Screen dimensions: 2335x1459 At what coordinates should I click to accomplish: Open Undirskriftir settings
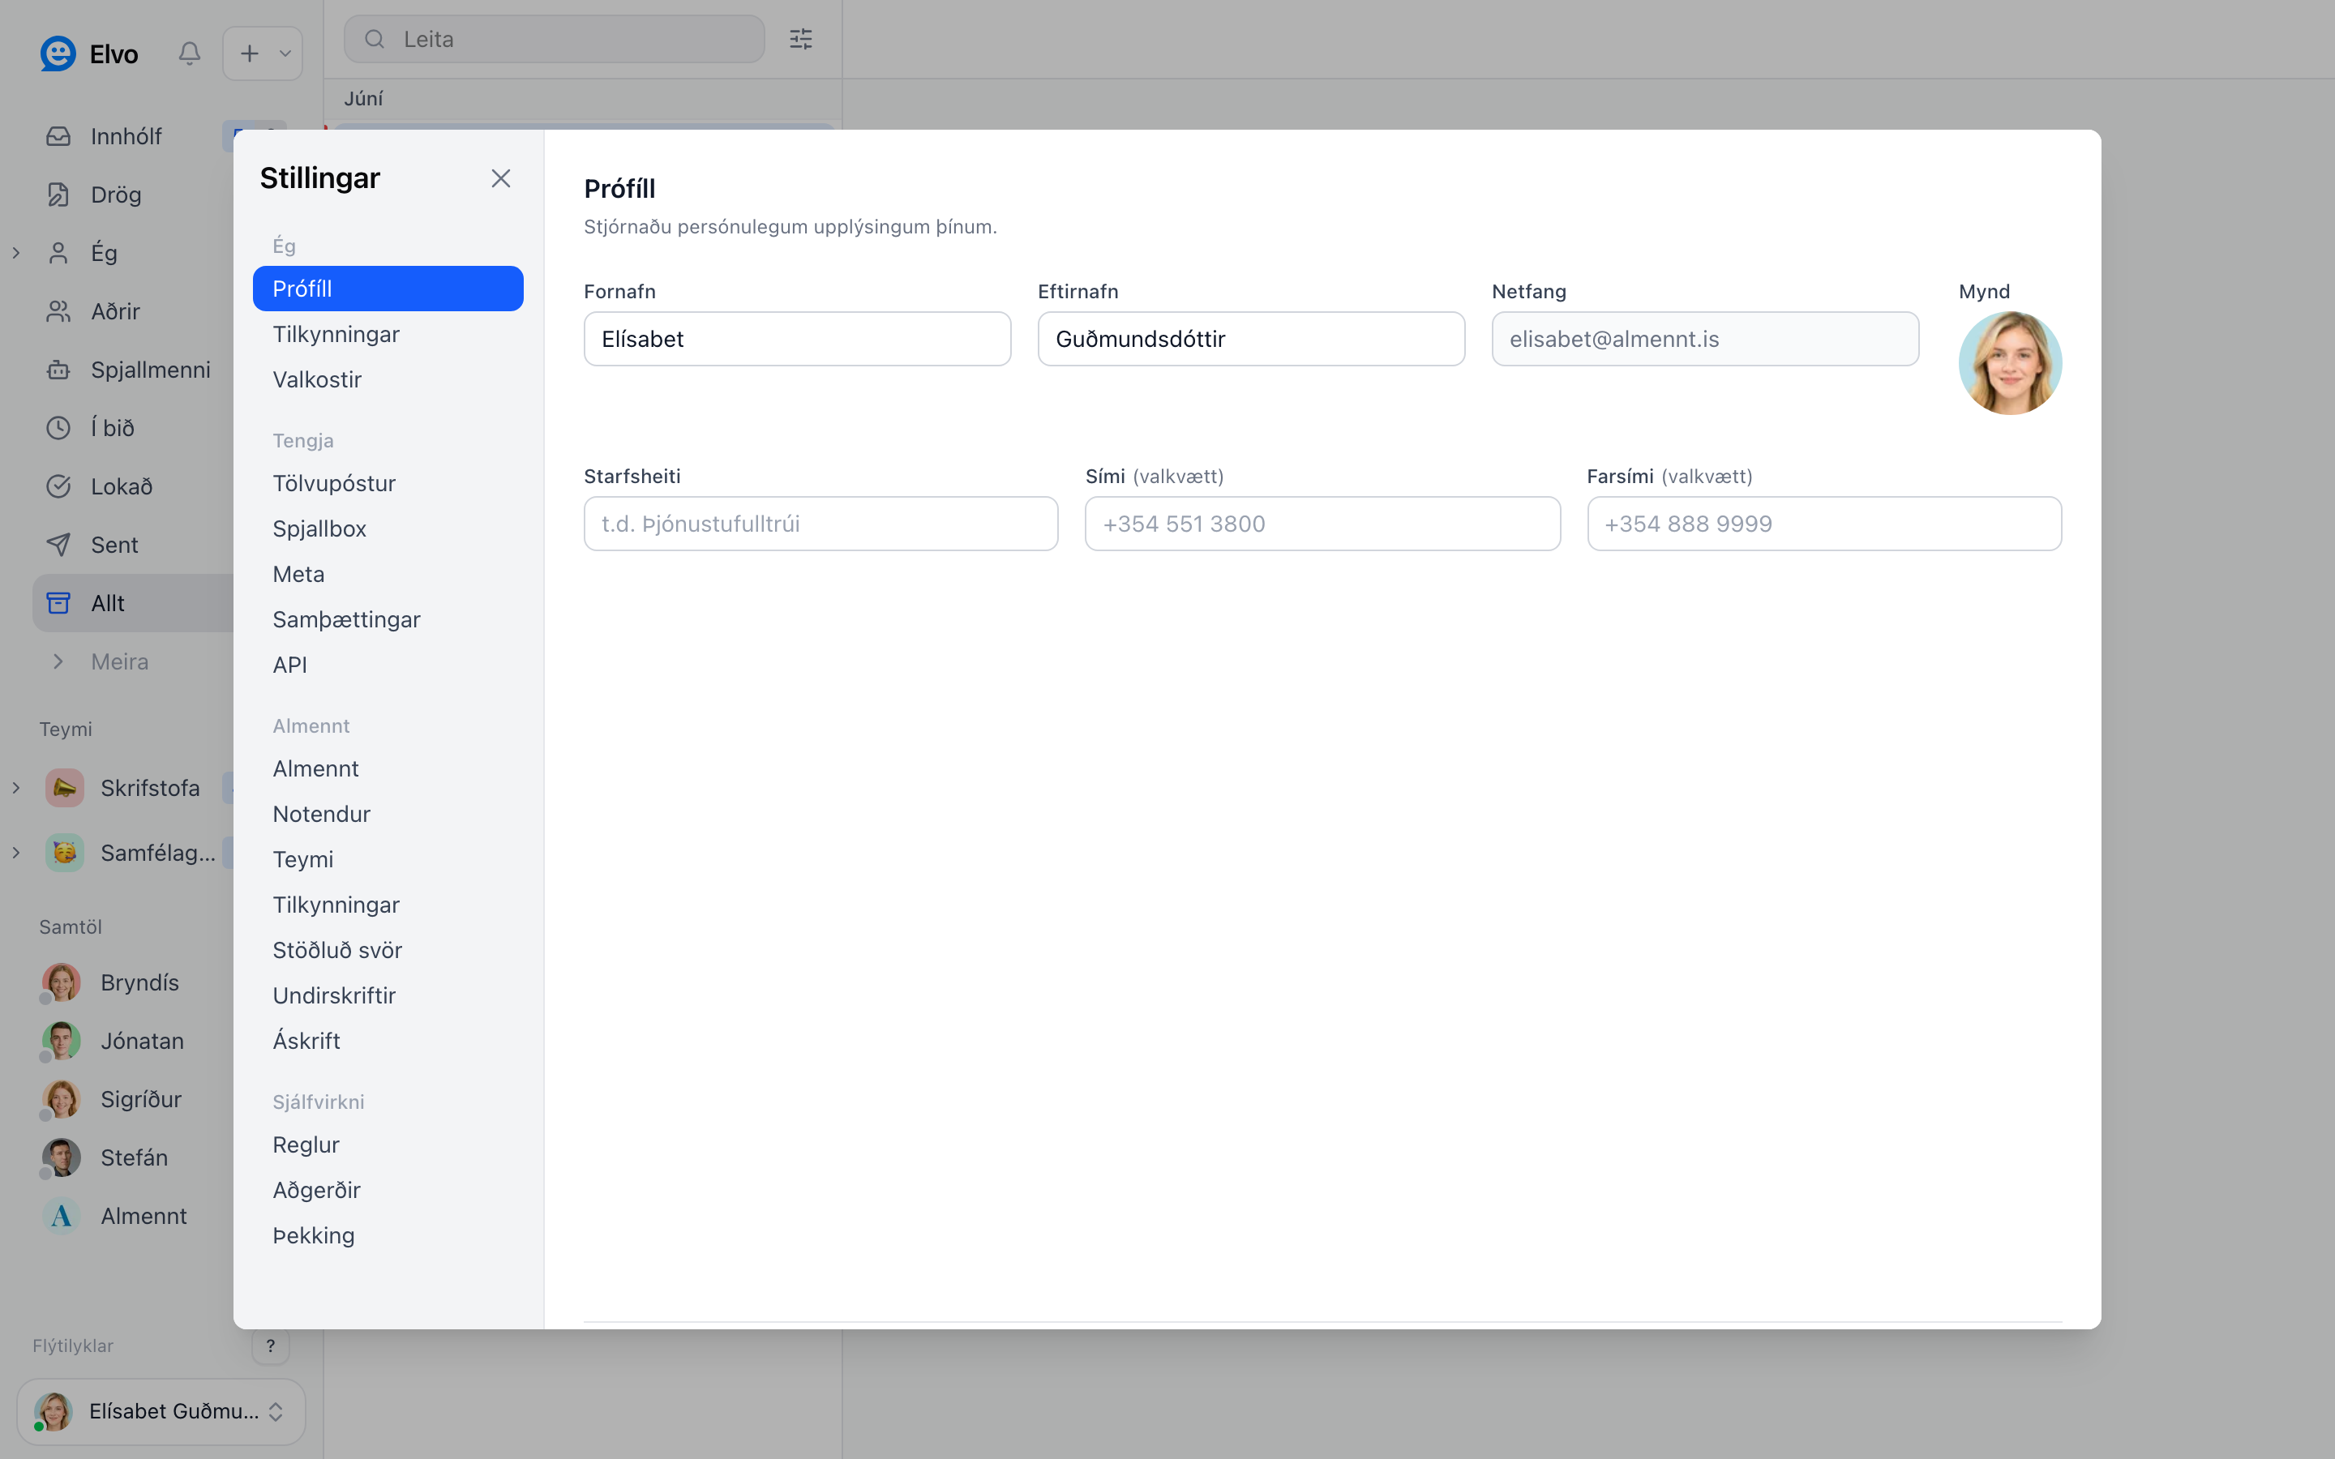(x=388, y=996)
